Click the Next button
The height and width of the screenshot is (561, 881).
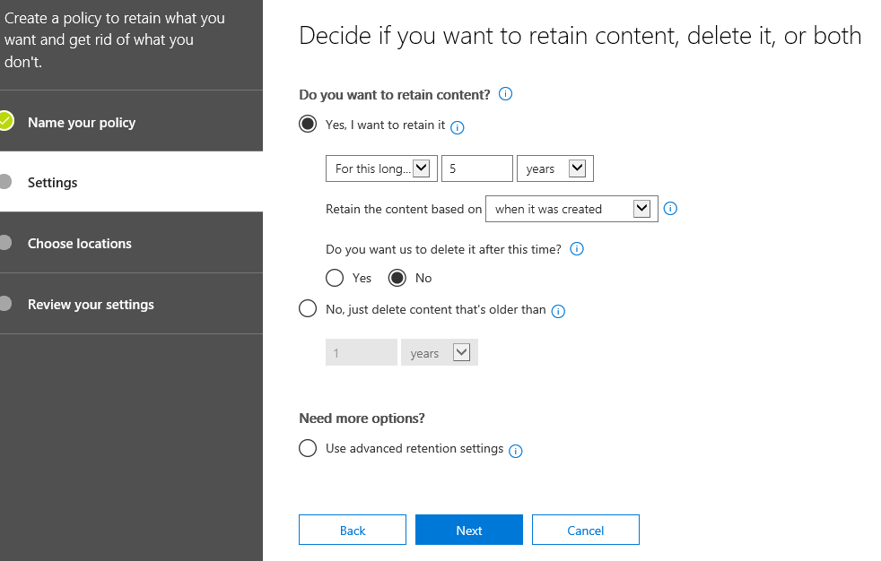pyautogui.click(x=468, y=531)
